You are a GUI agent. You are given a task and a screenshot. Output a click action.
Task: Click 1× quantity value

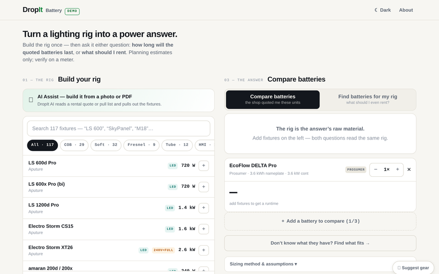tap(386, 169)
